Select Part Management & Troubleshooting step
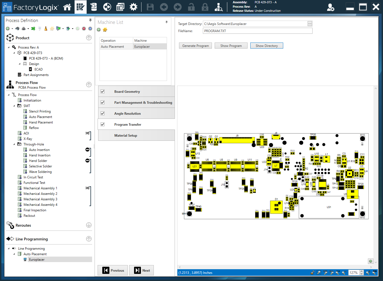This screenshot has height=281, width=383. (143, 102)
